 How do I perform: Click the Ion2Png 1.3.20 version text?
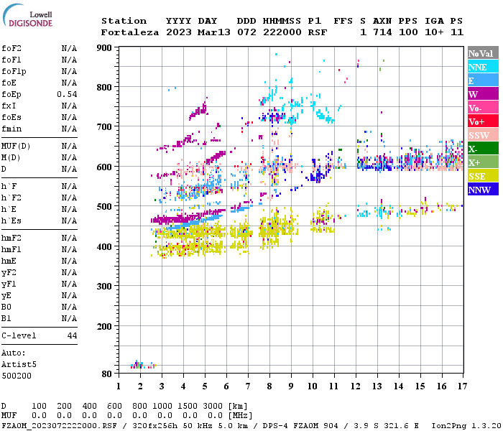click(x=466, y=426)
